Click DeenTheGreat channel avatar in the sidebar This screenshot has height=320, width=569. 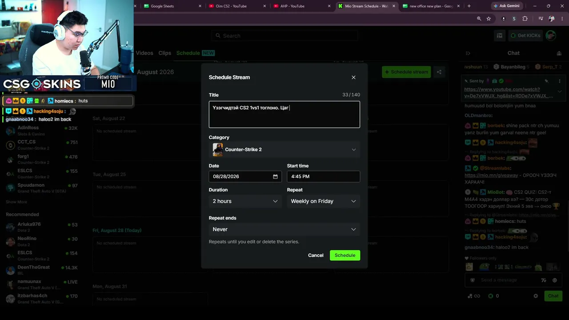pos(11,270)
